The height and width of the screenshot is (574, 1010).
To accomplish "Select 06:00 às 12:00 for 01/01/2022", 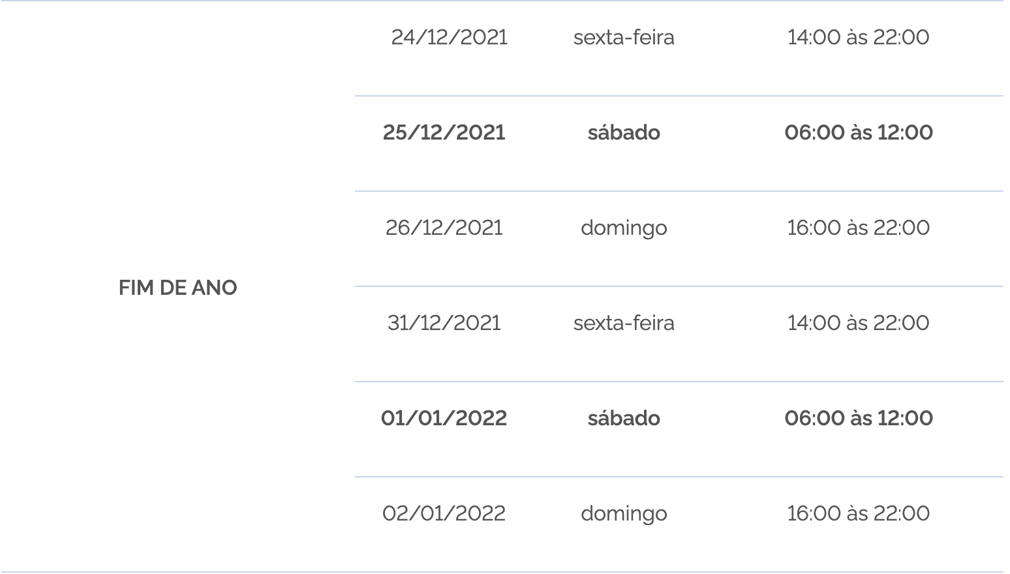I will (x=858, y=418).
